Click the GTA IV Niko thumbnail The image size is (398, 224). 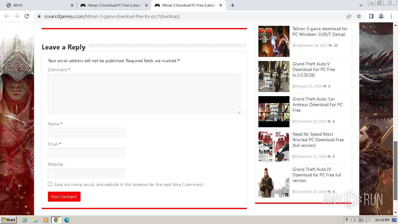click(x=274, y=182)
